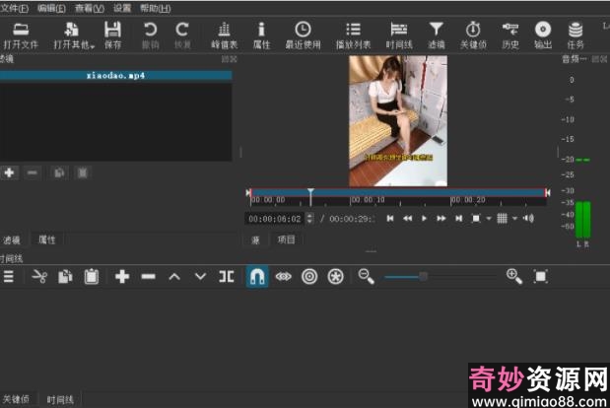Click the add filter plus button
610x408 pixels.
tap(10, 172)
